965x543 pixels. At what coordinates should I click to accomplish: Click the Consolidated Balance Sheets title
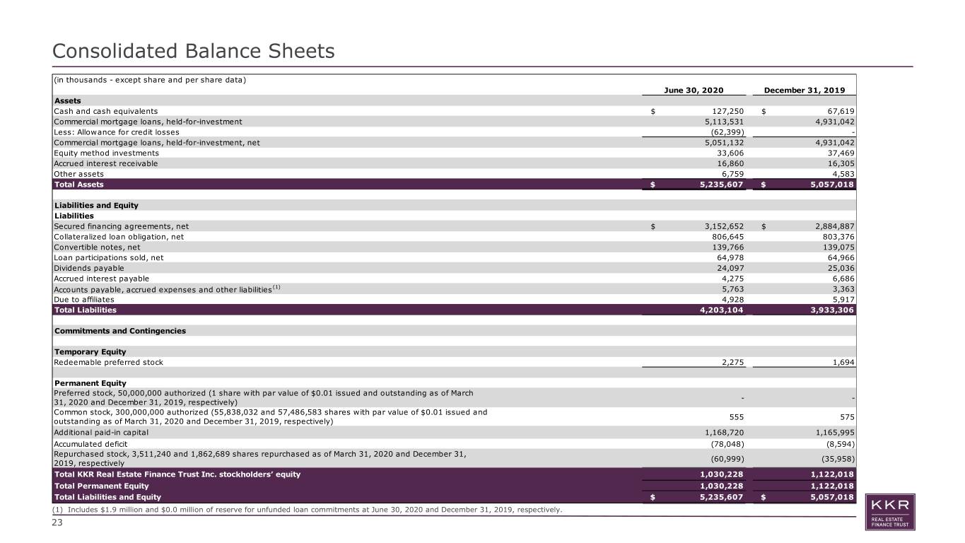coord(194,52)
